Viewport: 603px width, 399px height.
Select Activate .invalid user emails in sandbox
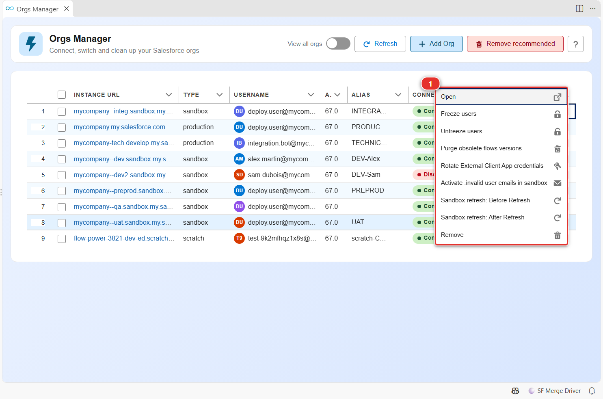pyautogui.click(x=501, y=183)
